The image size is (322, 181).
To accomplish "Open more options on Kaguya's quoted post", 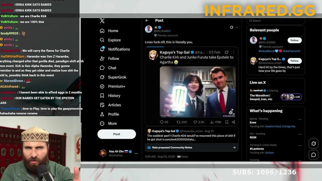I will [233, 52].
